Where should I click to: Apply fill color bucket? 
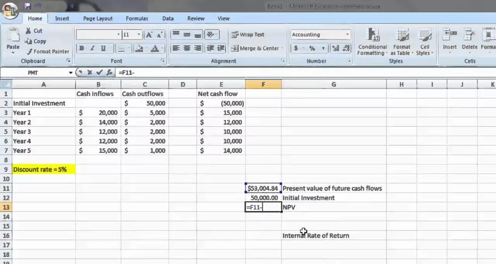139,48
